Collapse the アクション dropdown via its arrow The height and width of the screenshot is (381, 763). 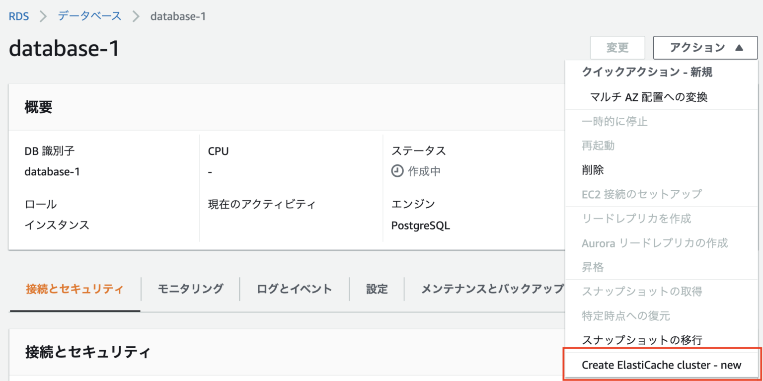tap(740, 48)
